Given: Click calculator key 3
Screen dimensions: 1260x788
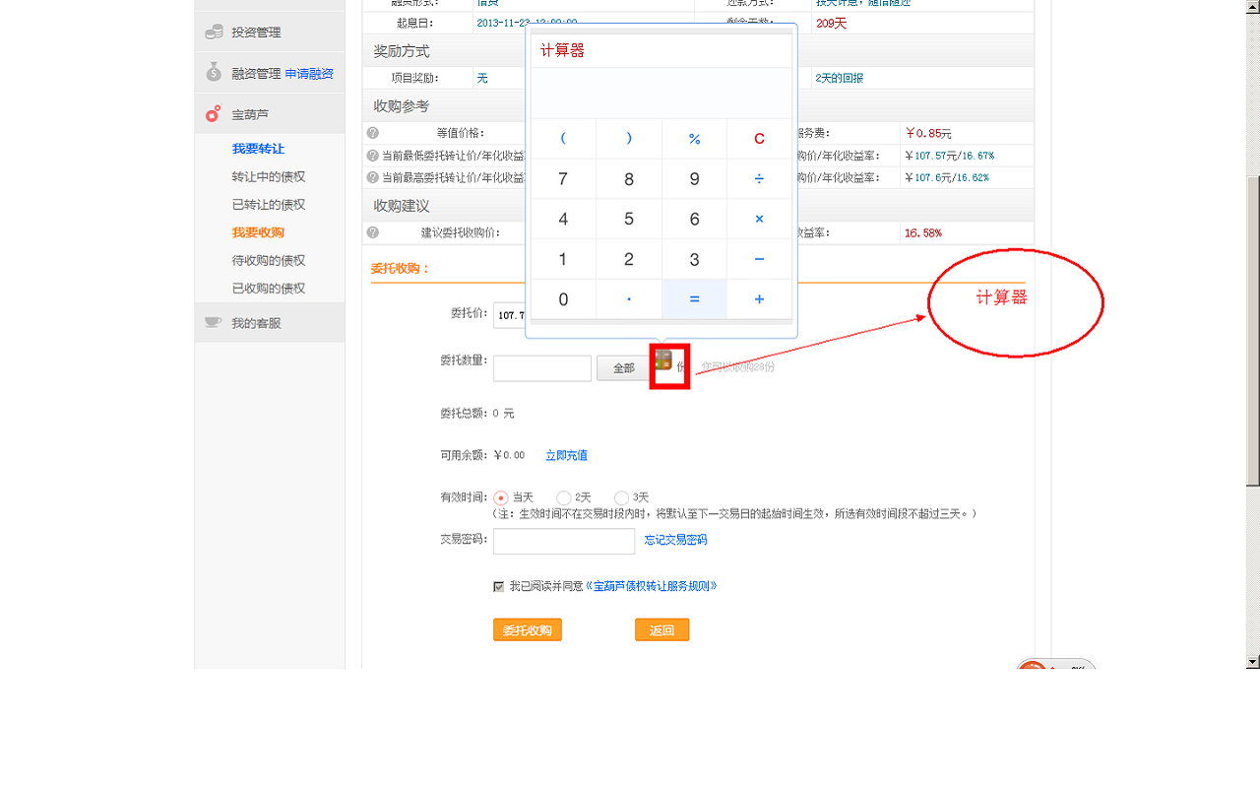Looking at the screenshot, I should point(694,260).
